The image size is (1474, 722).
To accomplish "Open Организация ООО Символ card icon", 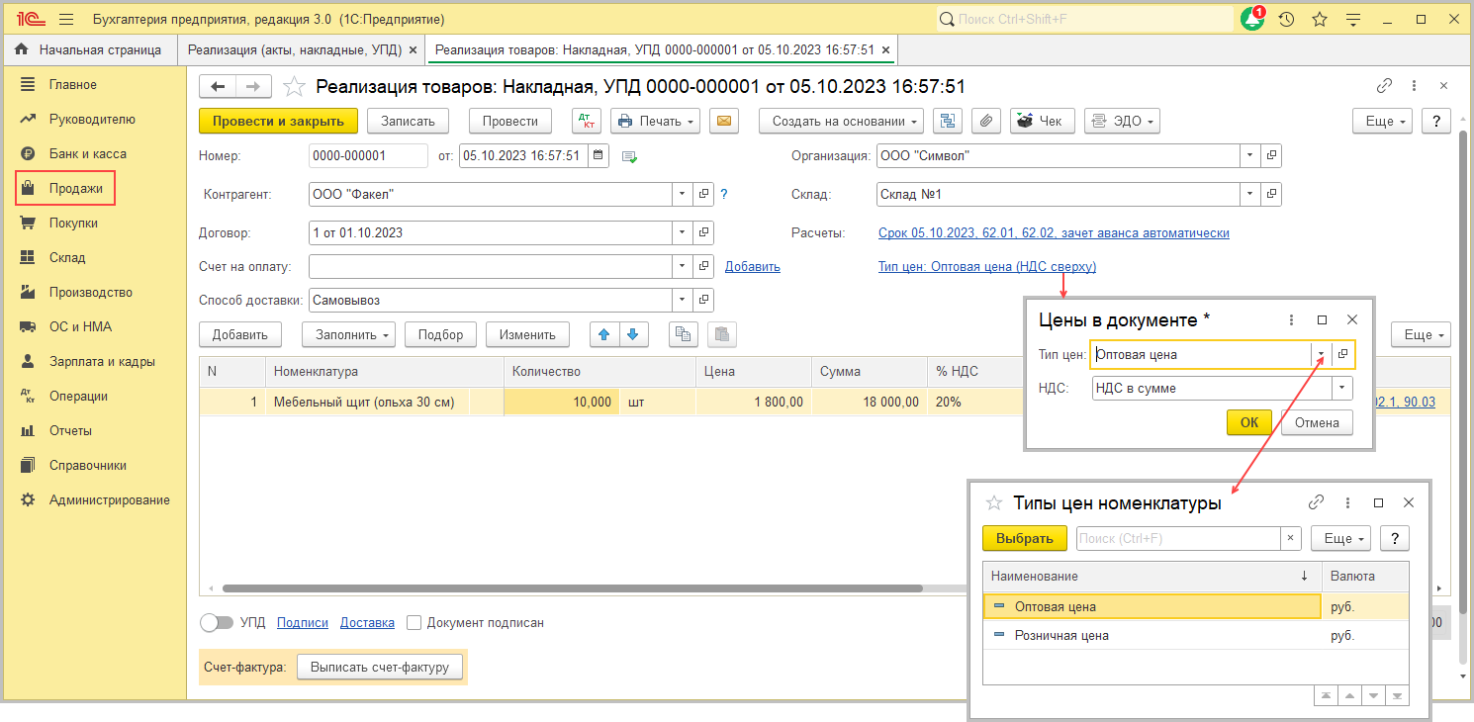I will (1271, 155).
